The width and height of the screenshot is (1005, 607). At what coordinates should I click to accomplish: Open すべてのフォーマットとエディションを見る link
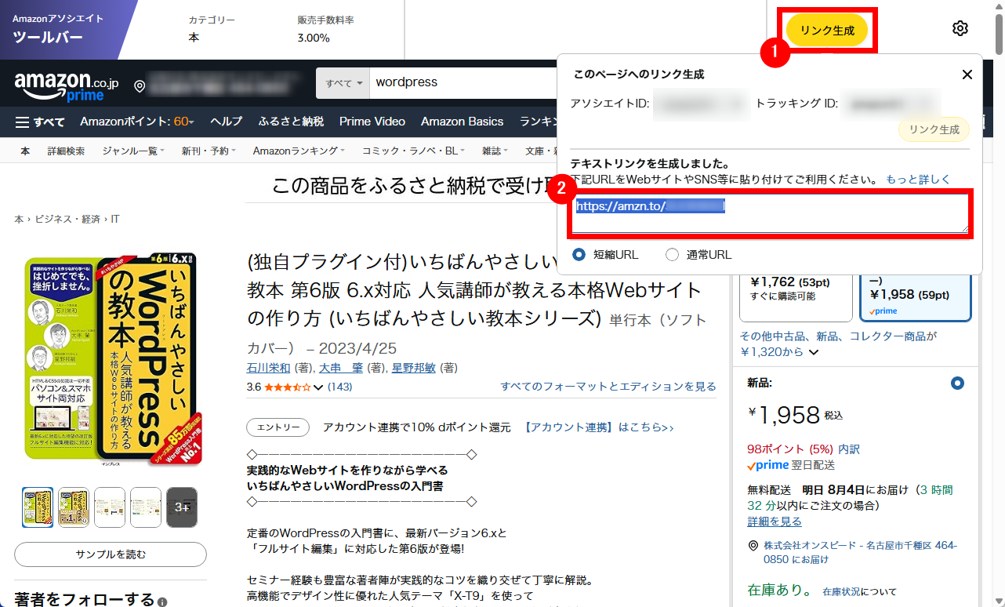click(608, 387)
